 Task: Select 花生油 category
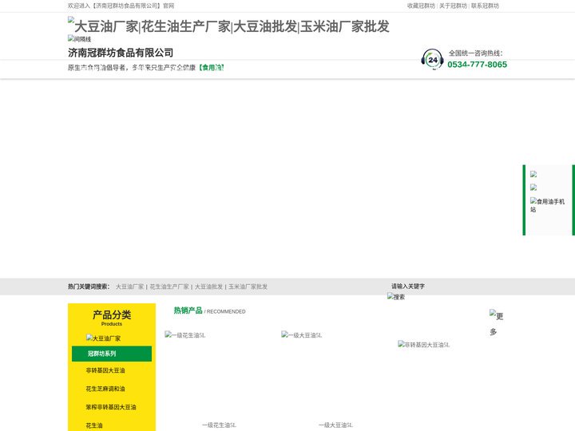coord(94,425)
